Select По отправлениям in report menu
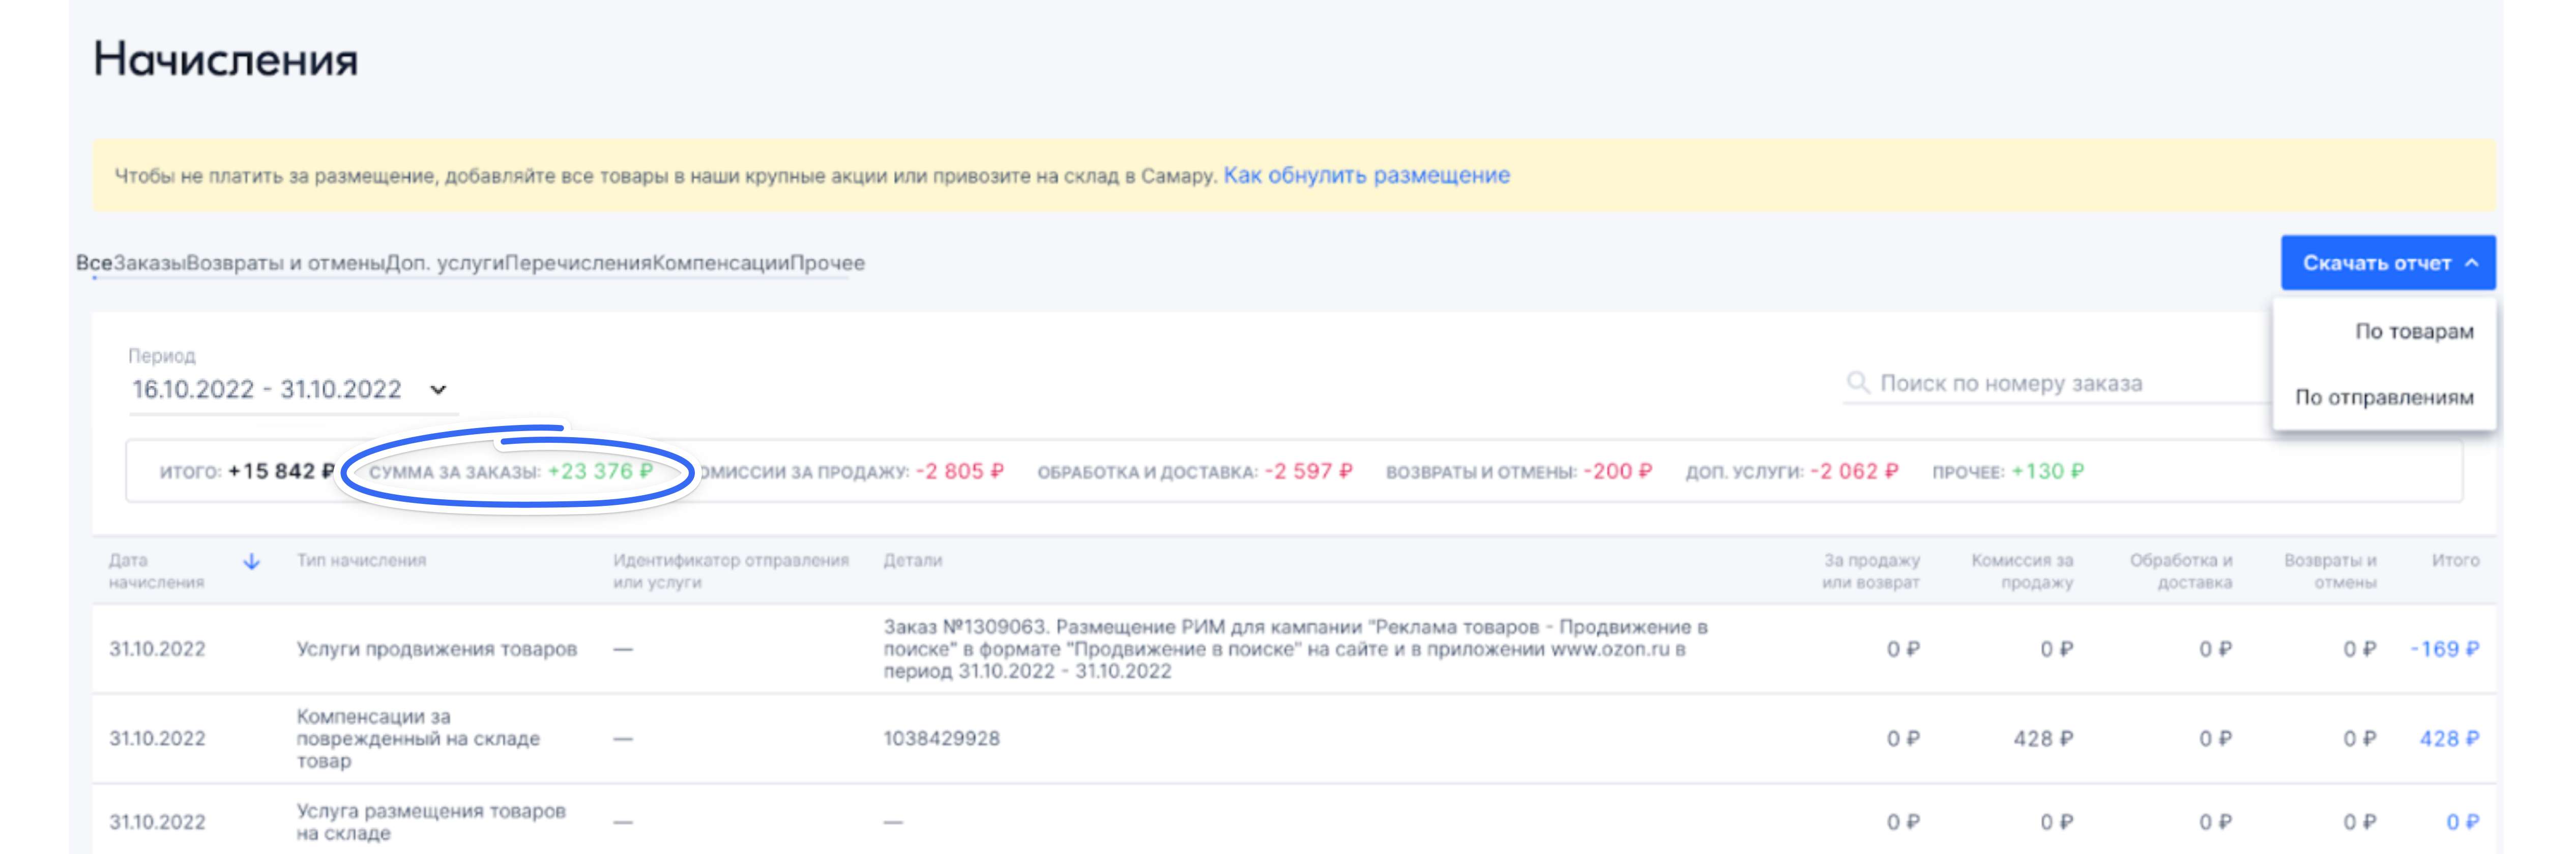The image size is (2576, 854). [x=2383, y=398]
